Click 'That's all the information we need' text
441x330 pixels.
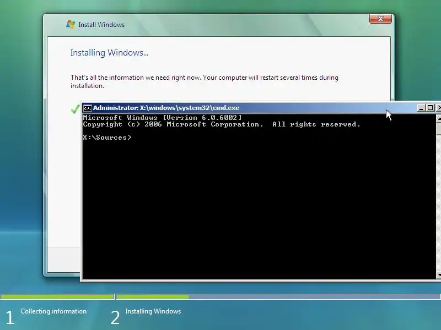coord(204,81)
